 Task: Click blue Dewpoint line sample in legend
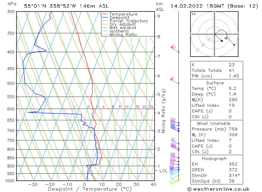[x=105, y=17]
